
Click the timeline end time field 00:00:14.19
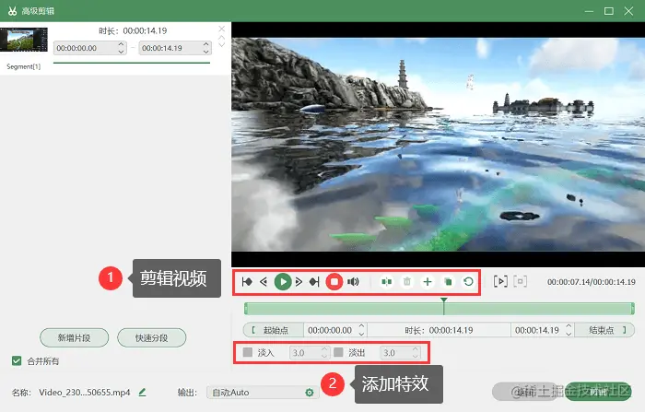pos(537,330)
